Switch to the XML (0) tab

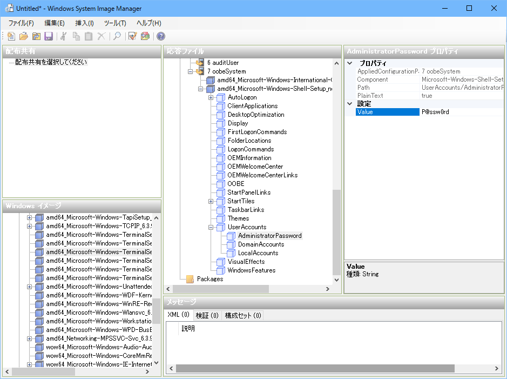(x=179, y=315)
